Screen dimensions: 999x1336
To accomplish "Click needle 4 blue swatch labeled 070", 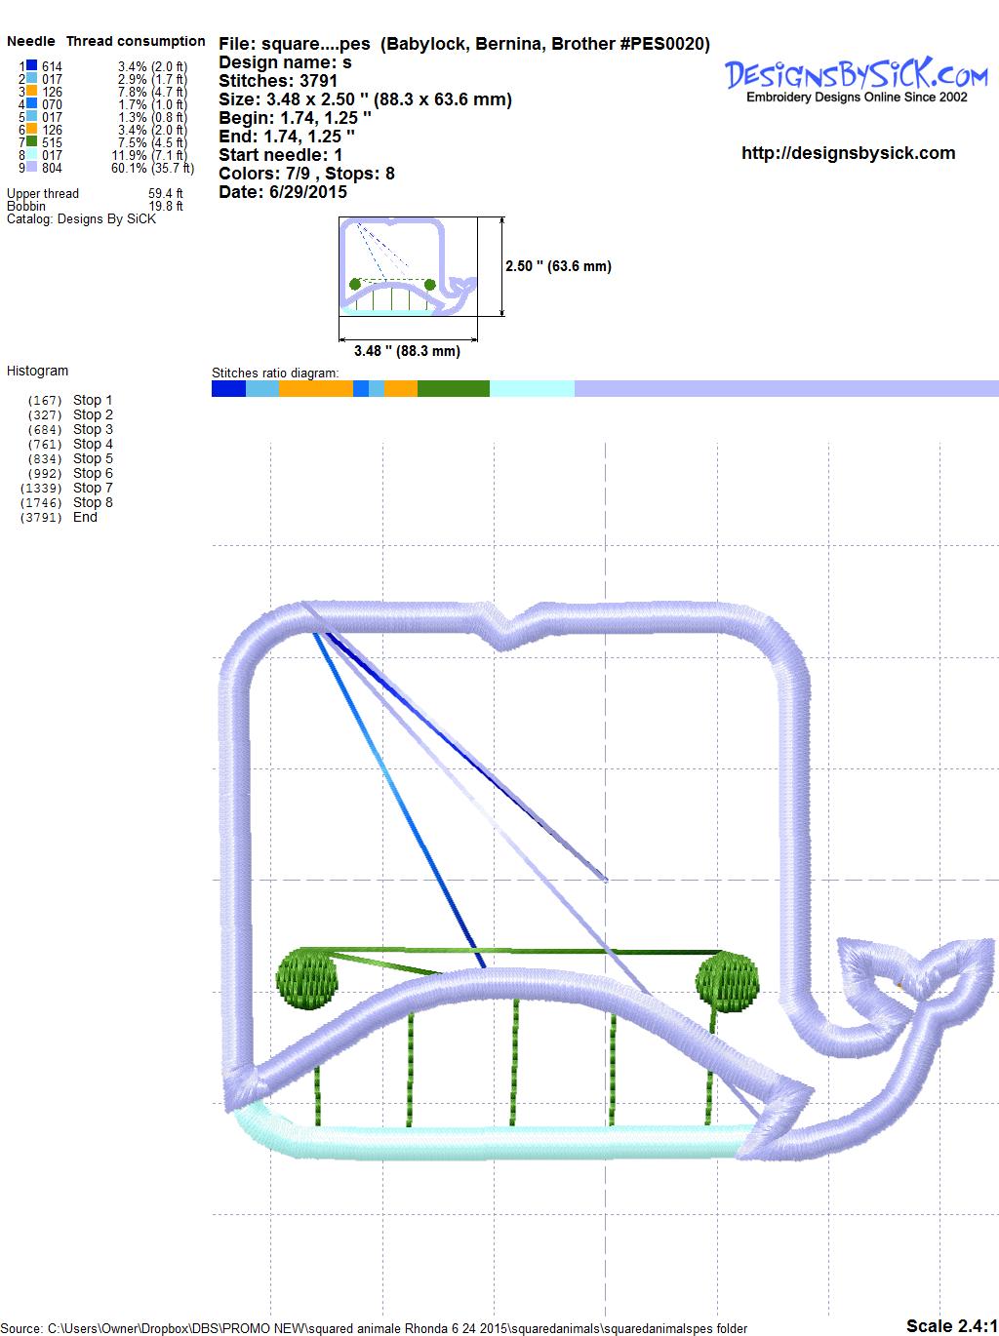I will point(32,104).
